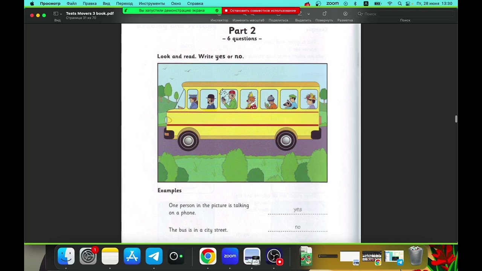Open Spotlight search icon in menu bar

(x=400, y=3)
